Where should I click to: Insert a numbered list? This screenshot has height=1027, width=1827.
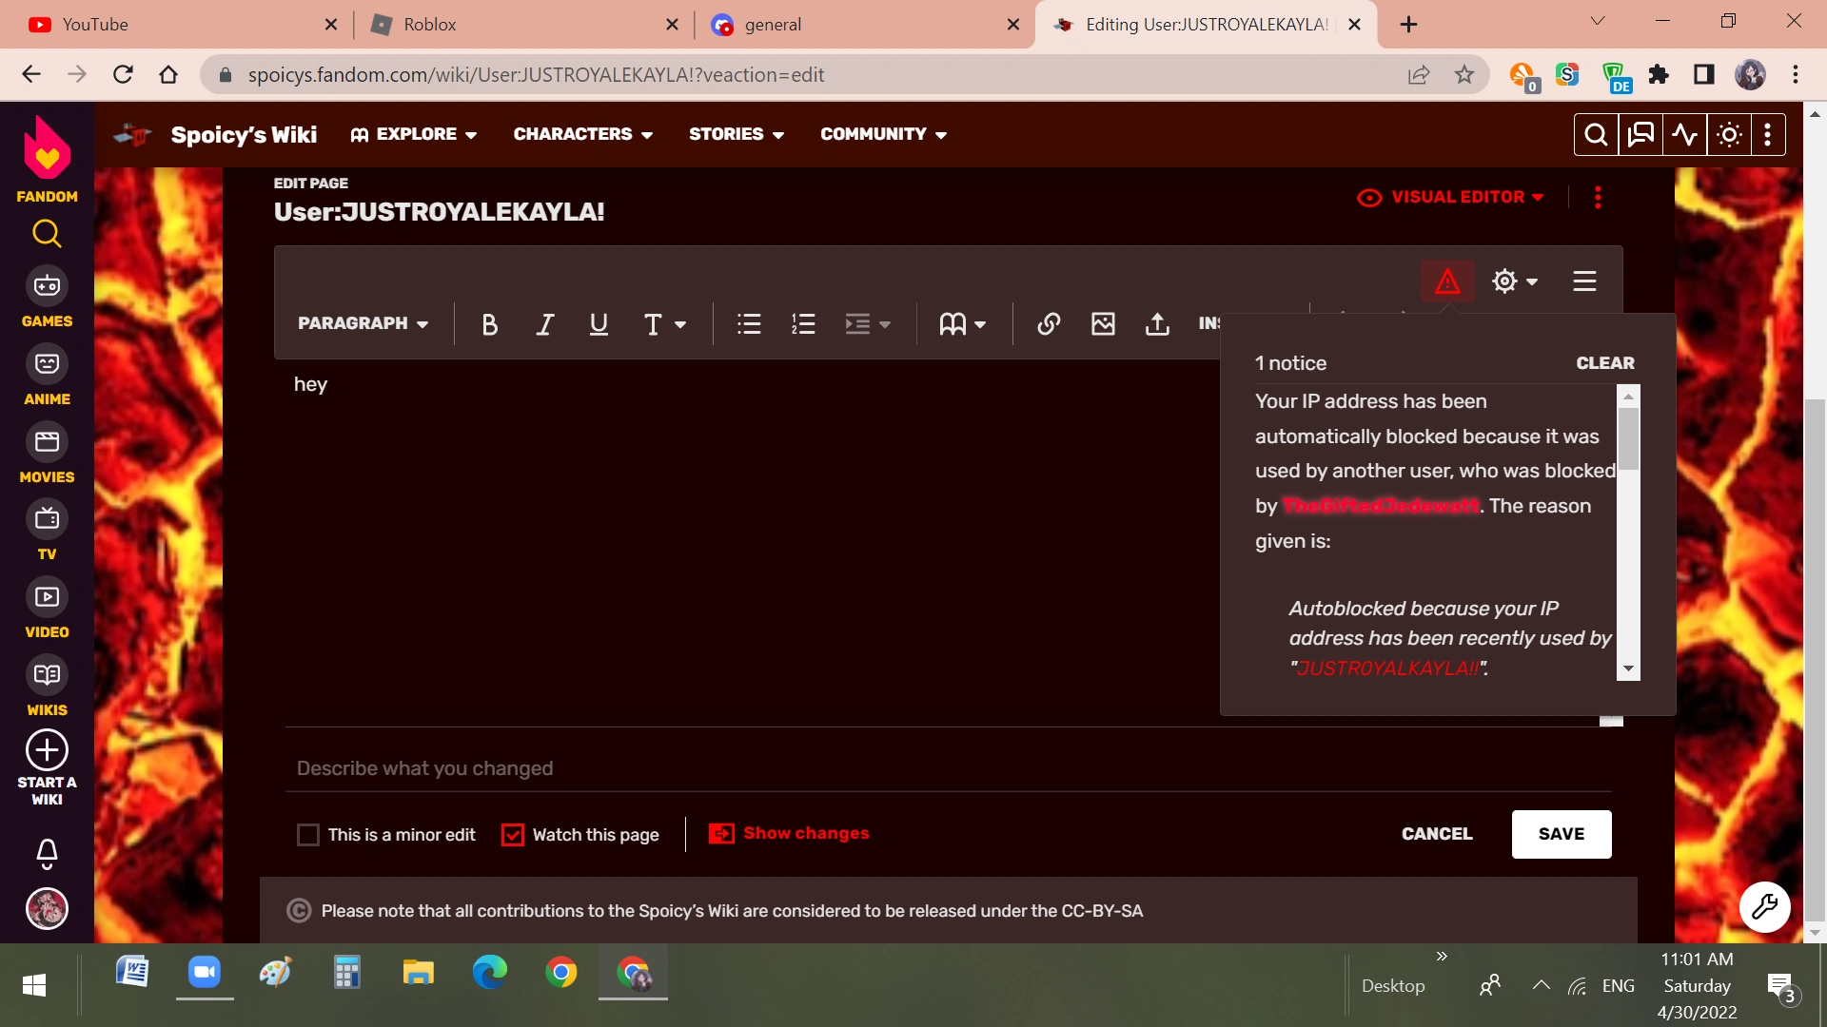point(802,324)
